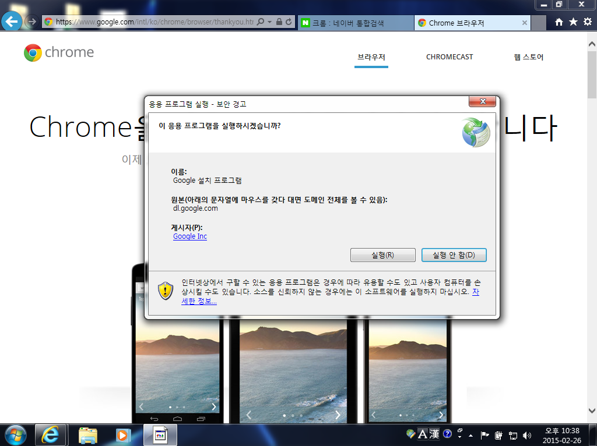The image size is (597, 446).
Task: Click the yellow warning shield icon
Action: coord(166,291)
